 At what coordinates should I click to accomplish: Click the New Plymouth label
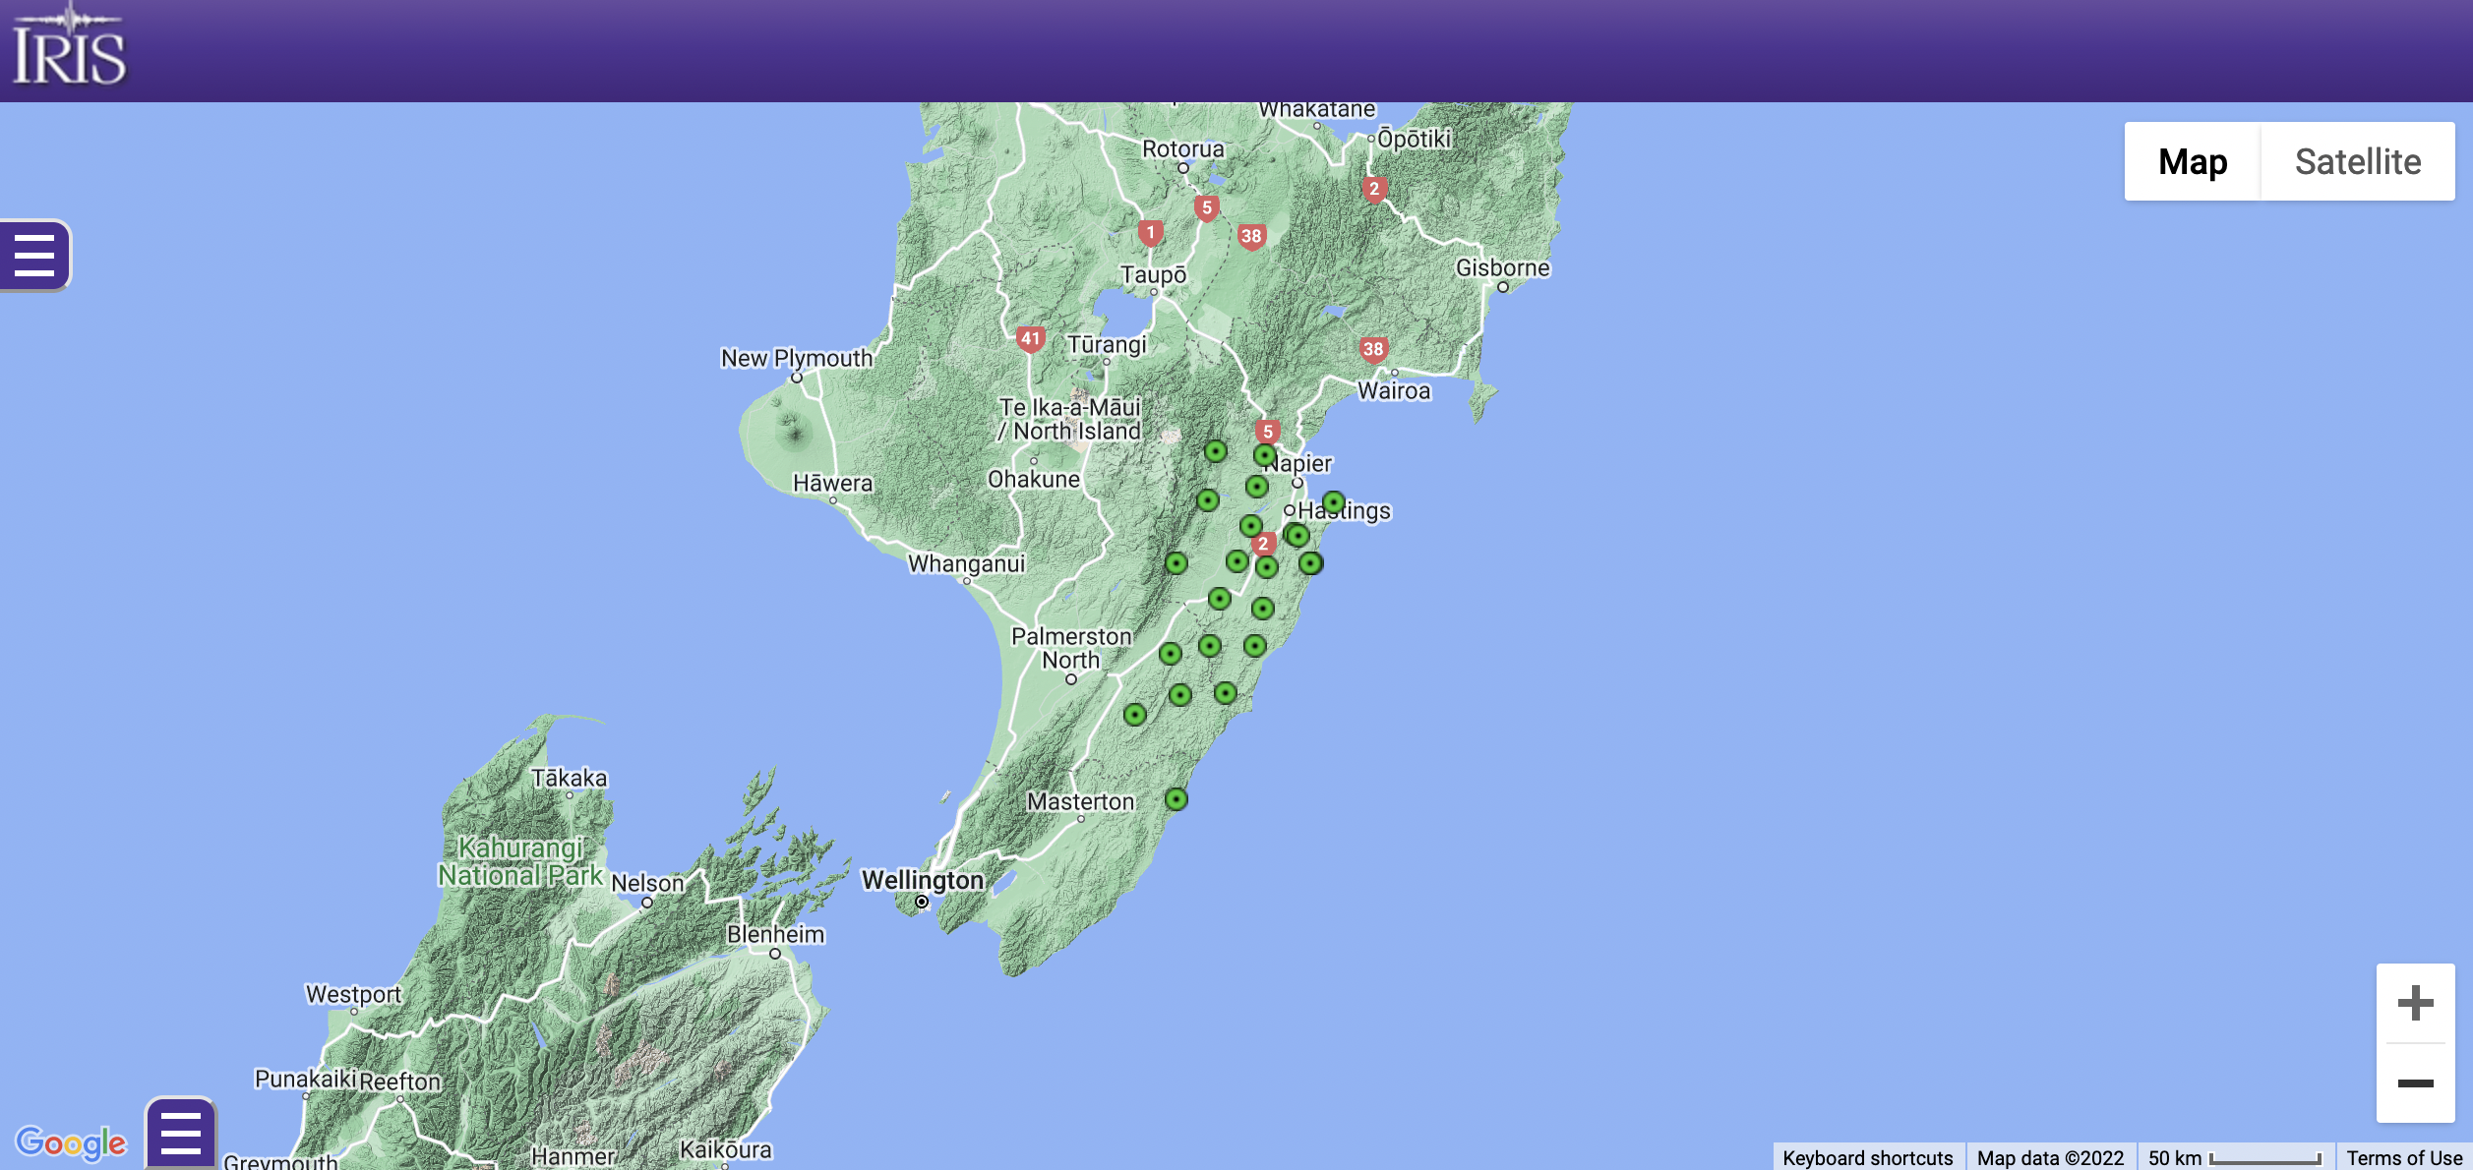pos(797,358)
